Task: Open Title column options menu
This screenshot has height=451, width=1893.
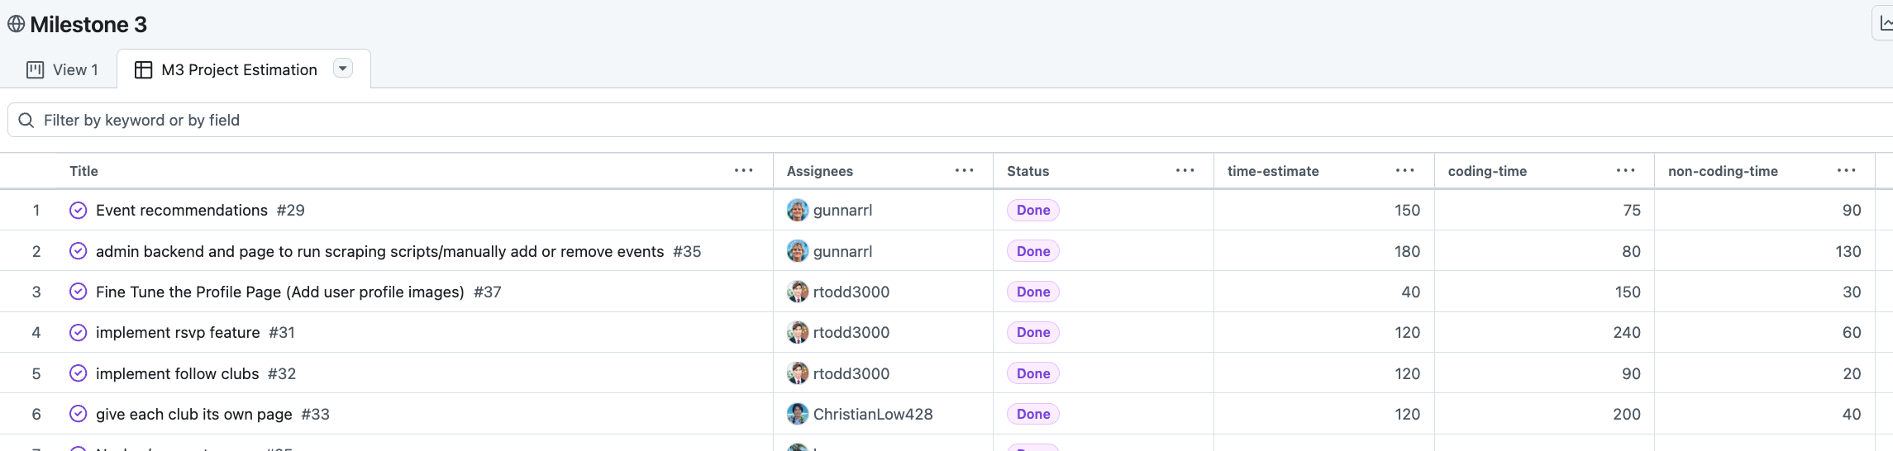Action: 743,171
